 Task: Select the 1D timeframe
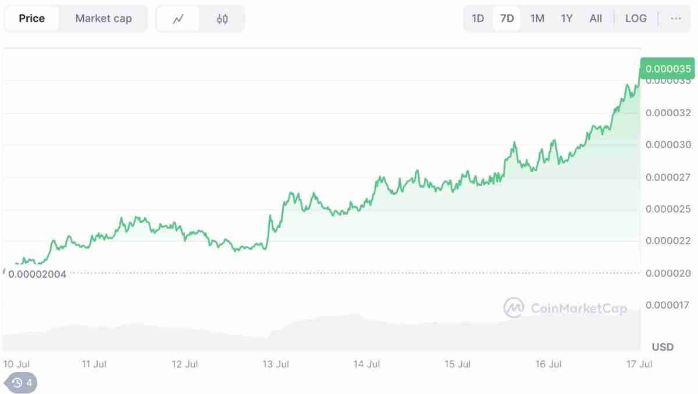pyautogui.click(x=478, y=18)
